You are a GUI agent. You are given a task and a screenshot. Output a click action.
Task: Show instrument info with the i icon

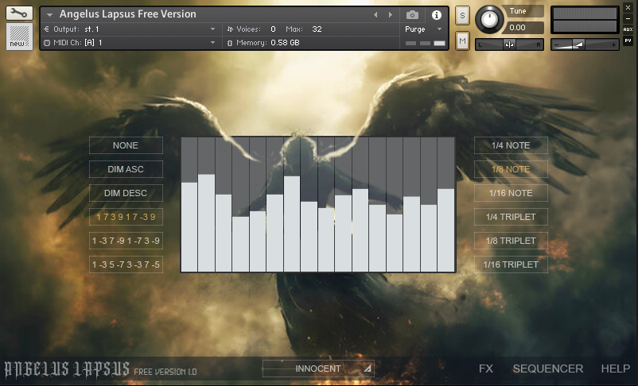437,15
